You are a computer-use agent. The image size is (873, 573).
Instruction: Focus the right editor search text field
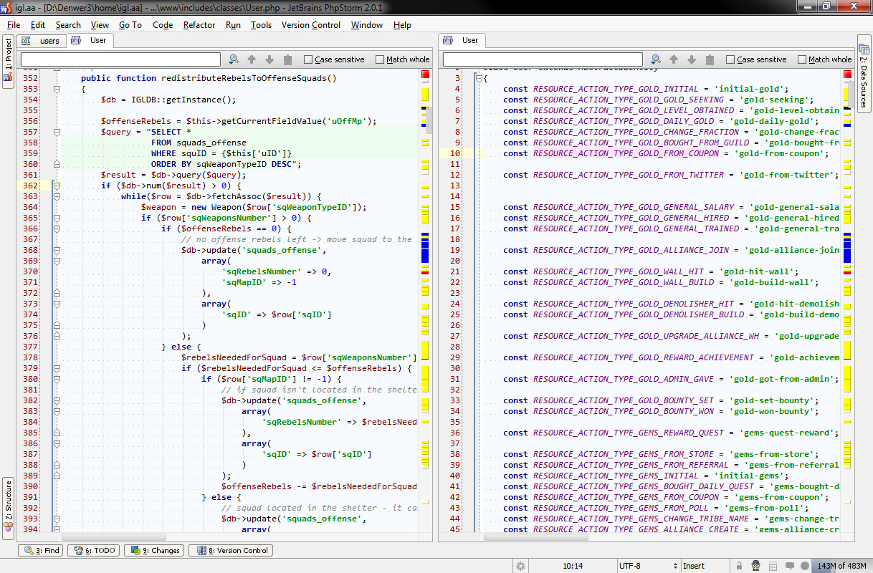(543, 59)
